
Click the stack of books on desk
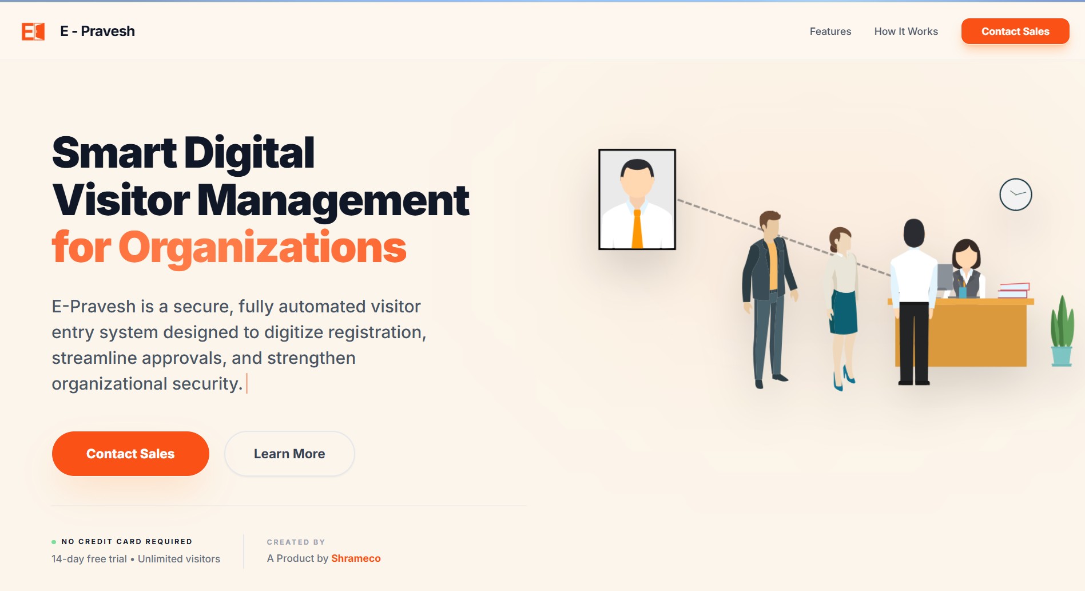click(x=1014, y=290)
